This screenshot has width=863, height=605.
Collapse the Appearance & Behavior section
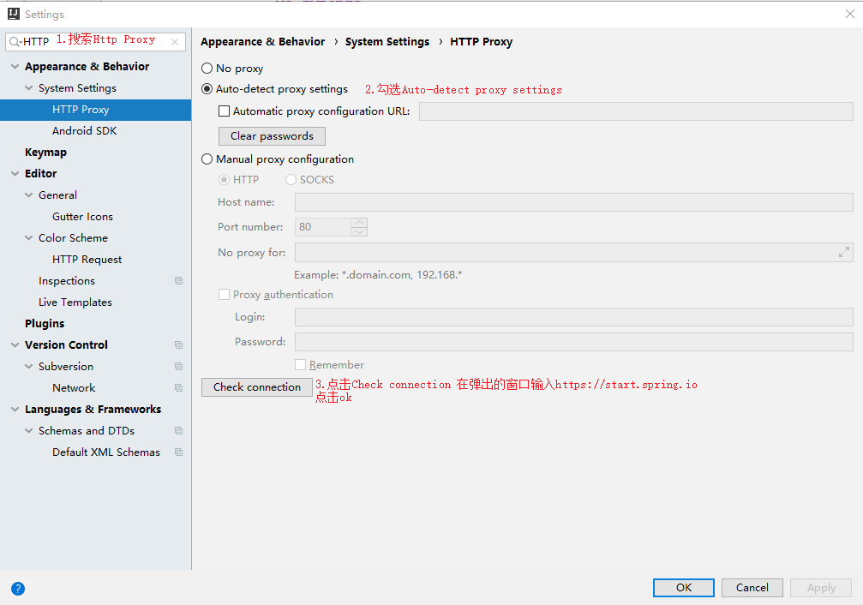[x=14, y=66]
